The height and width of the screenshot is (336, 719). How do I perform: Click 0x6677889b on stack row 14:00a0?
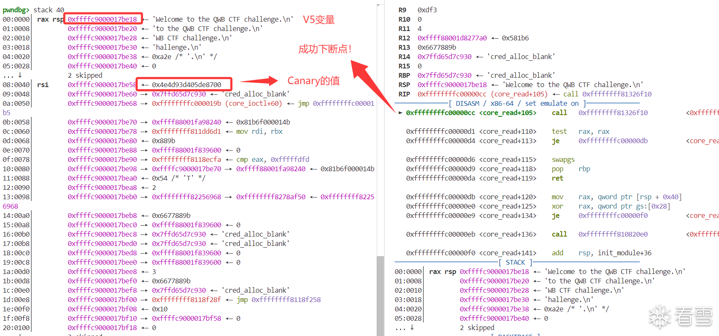click(171, 215)
